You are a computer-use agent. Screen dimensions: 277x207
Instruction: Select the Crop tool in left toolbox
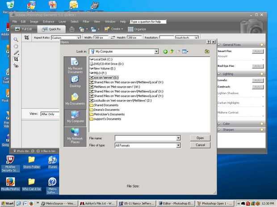16,59
